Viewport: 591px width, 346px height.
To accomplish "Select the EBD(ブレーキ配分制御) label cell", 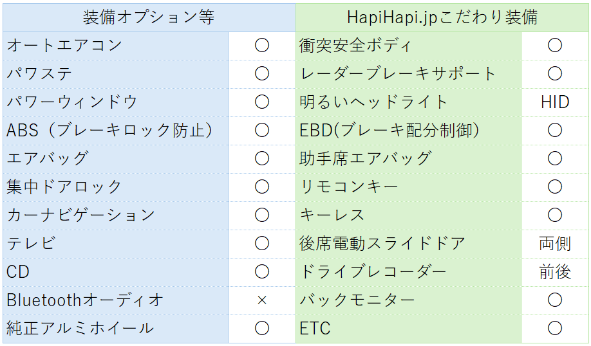I will 409,131.
